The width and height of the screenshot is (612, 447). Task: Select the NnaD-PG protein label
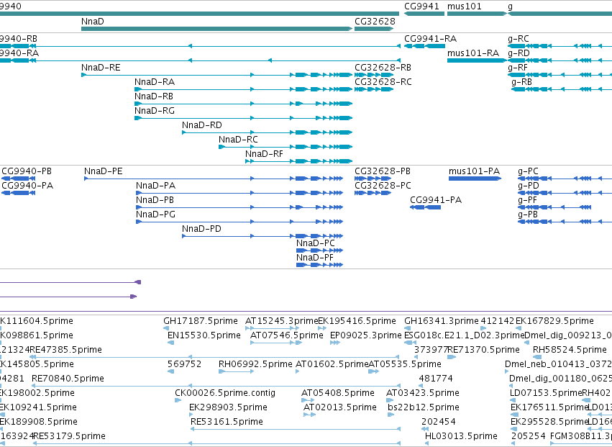coord(156,215)
